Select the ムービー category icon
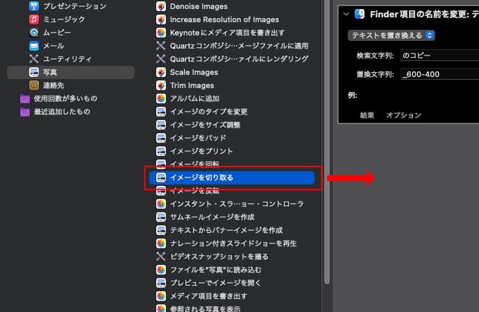The width and height of the screenshot is (479, 312). point(34,33)
